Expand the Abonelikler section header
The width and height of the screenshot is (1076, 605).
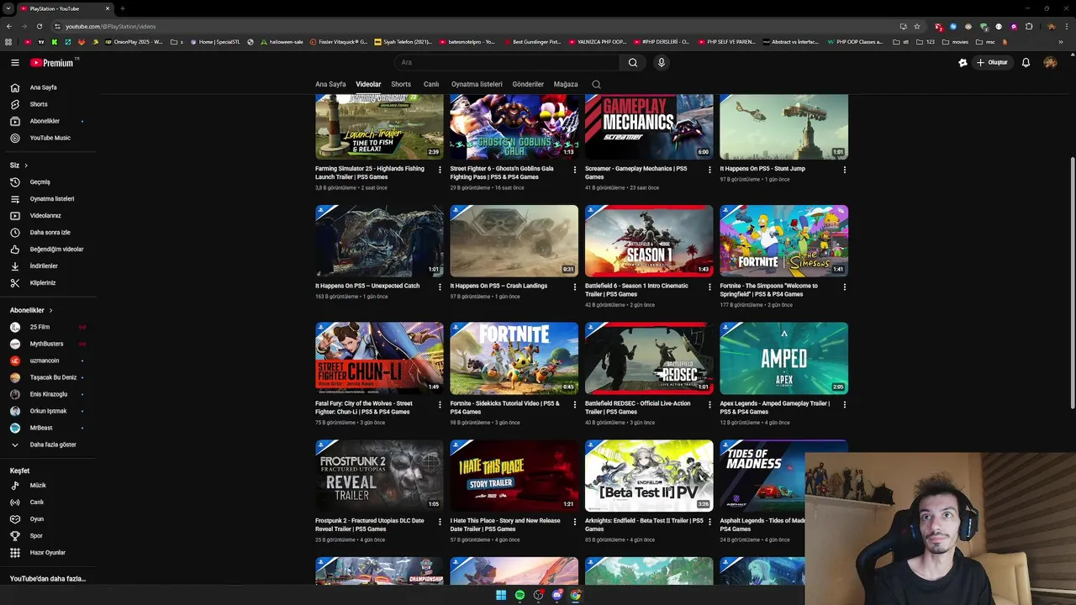(x=31, y=310)
